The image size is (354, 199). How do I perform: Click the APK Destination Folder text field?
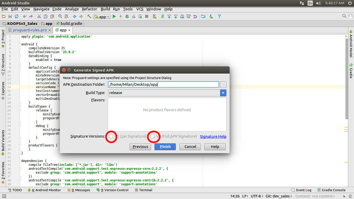pos(163,84)
